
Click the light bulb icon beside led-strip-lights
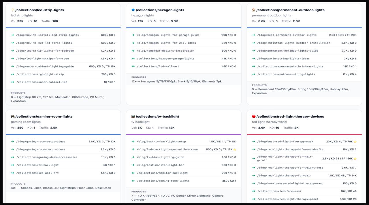[x=12, y=10]
